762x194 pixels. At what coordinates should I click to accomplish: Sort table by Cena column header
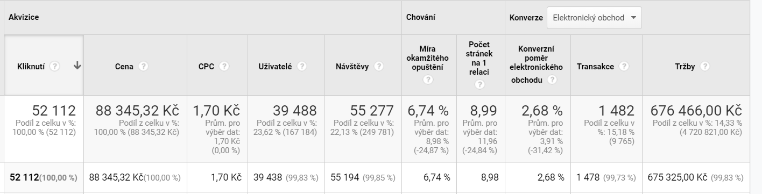point(124,67)
